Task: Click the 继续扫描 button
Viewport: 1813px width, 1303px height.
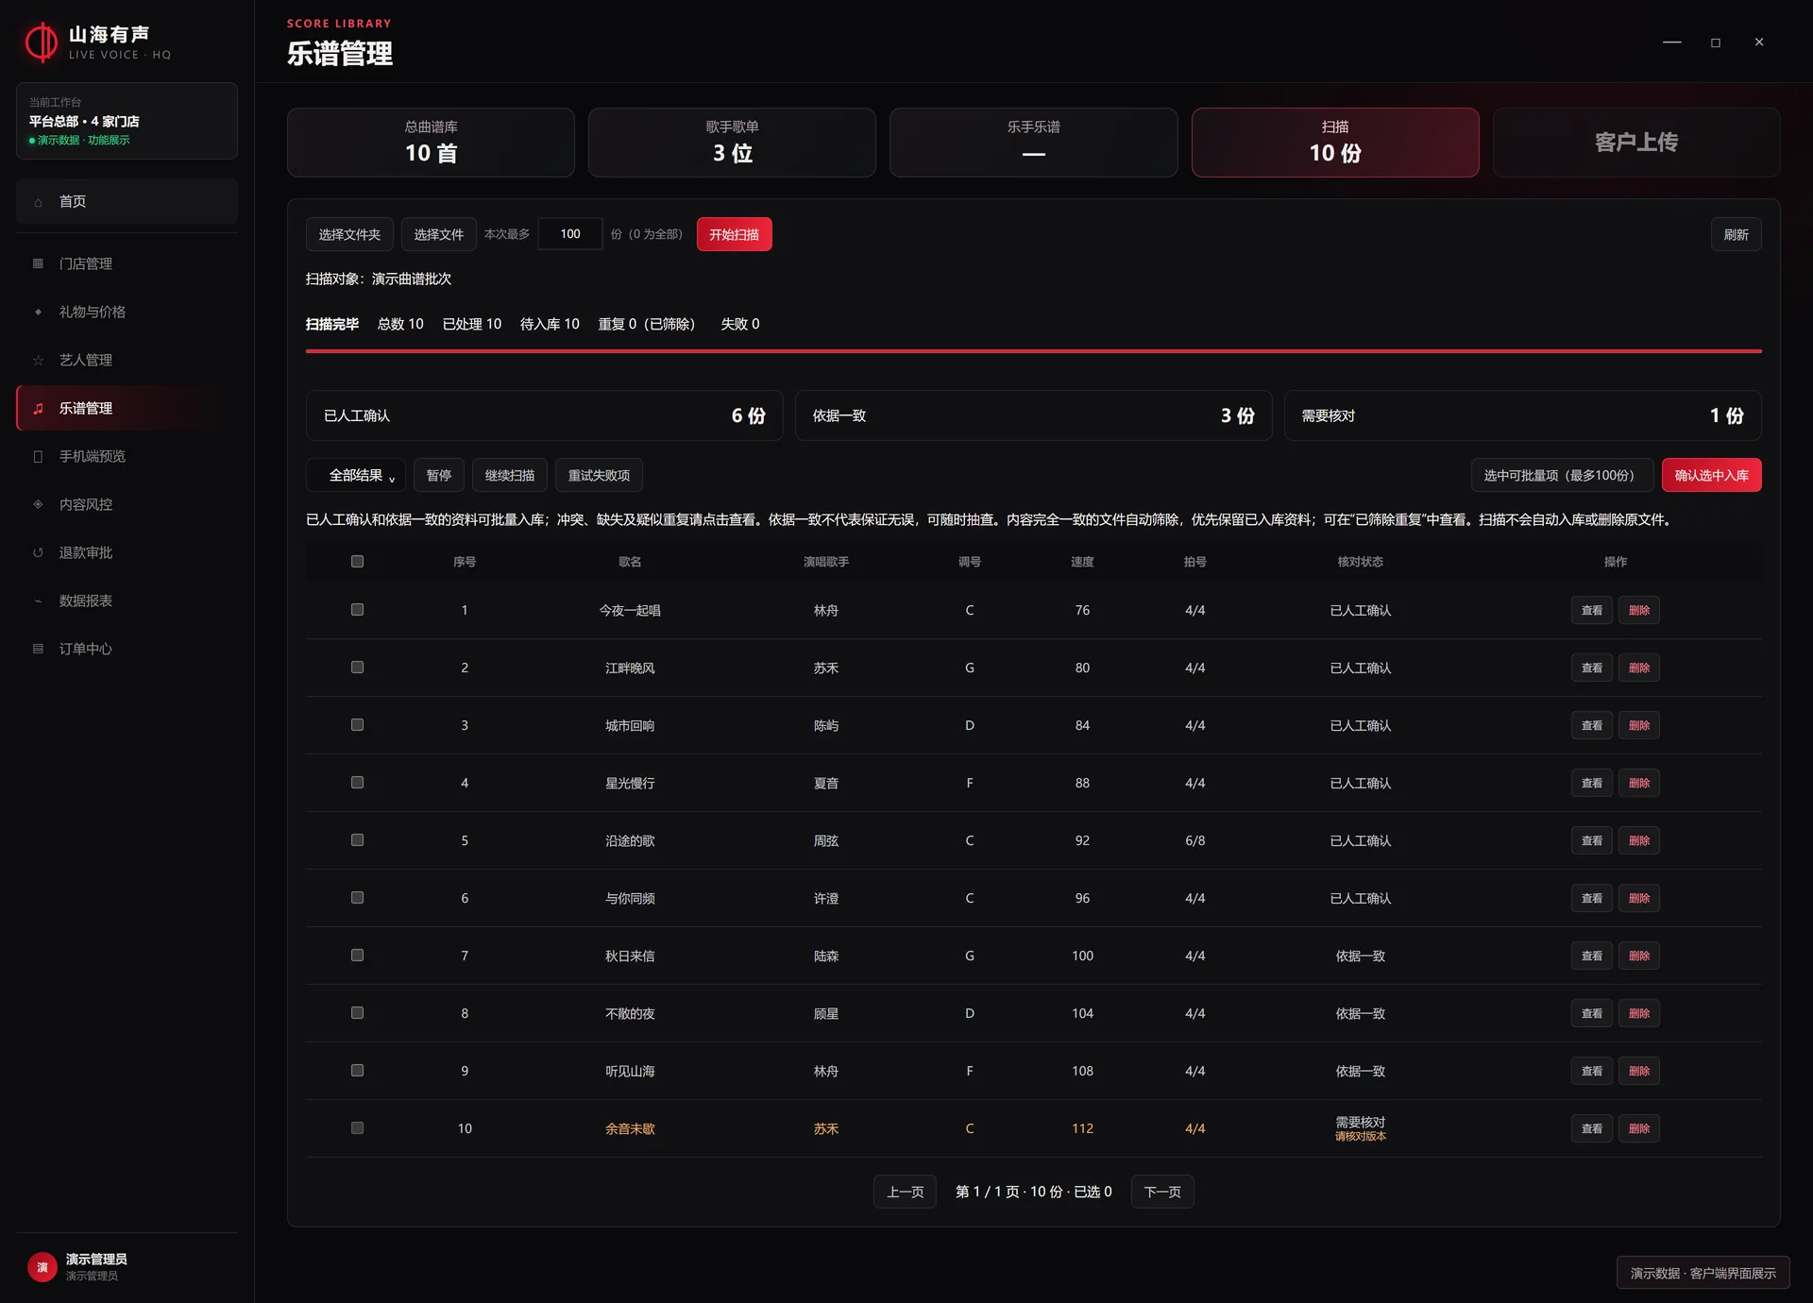Action: click(x=510, y=475)
